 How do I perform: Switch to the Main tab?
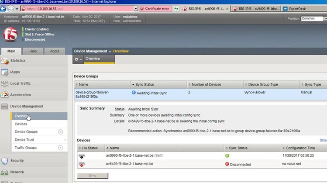11,51
